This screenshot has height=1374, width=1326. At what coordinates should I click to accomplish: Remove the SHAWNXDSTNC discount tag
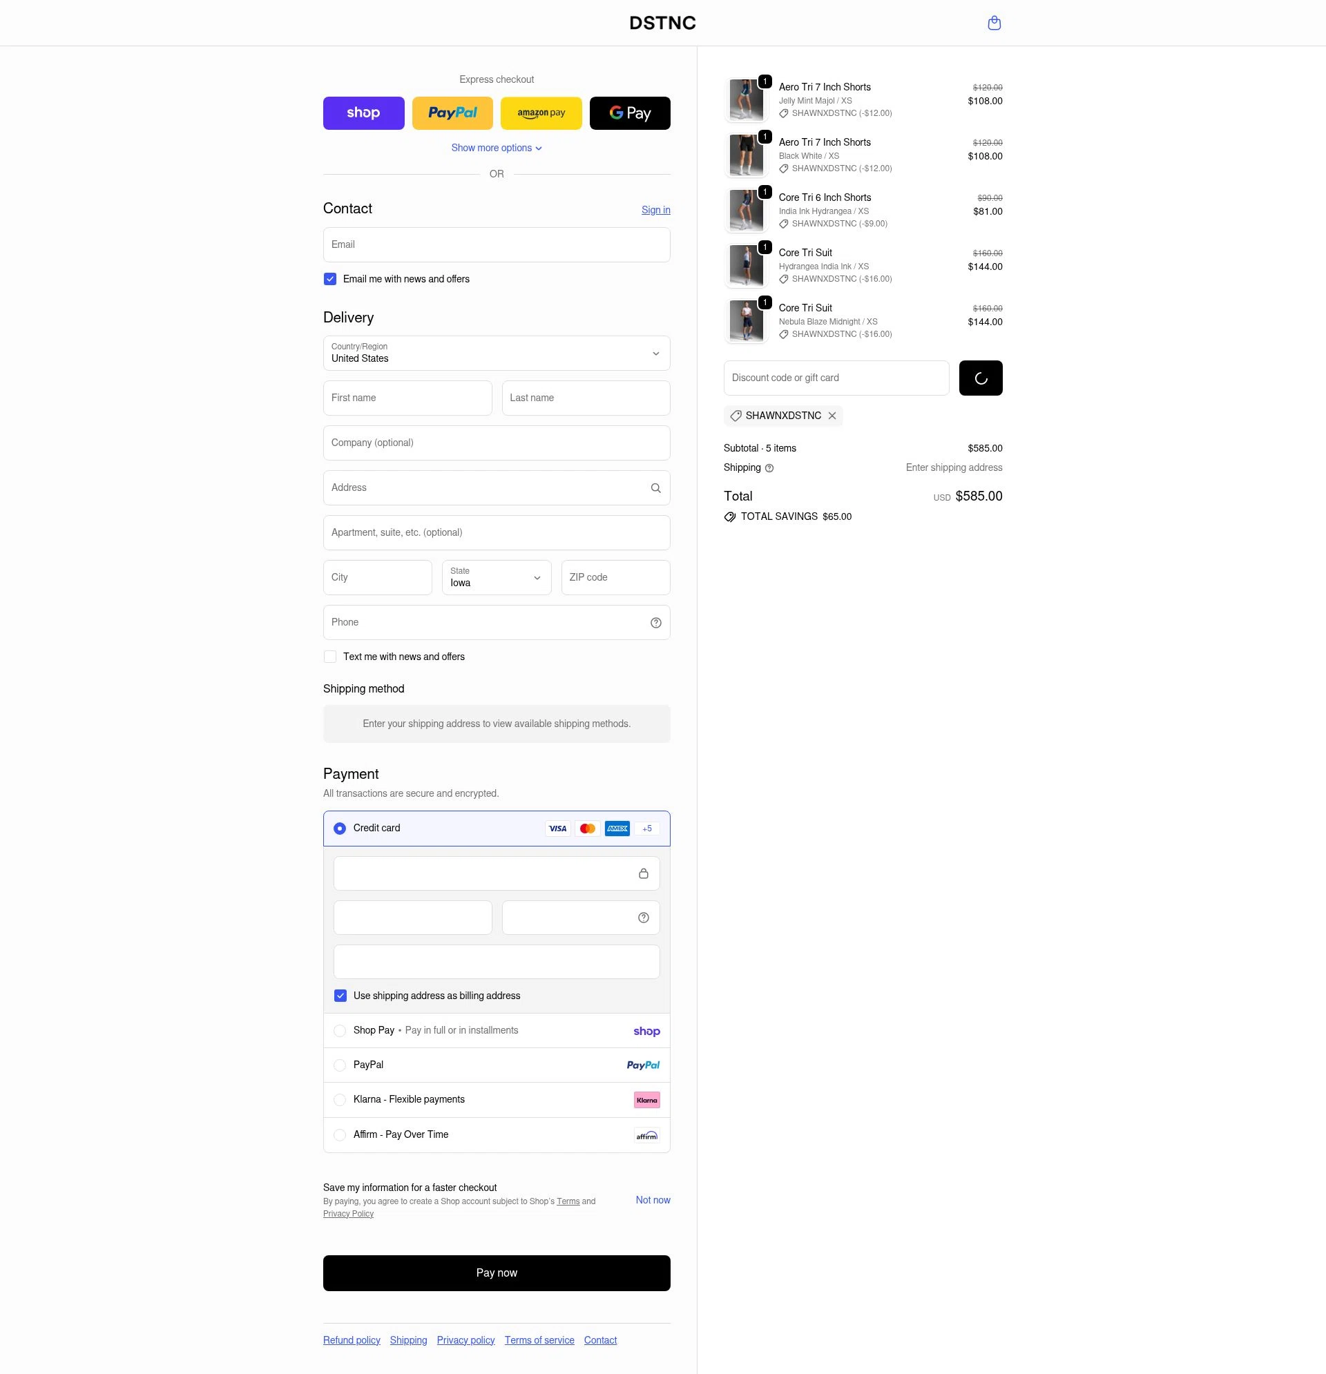[x=832, y=416]
